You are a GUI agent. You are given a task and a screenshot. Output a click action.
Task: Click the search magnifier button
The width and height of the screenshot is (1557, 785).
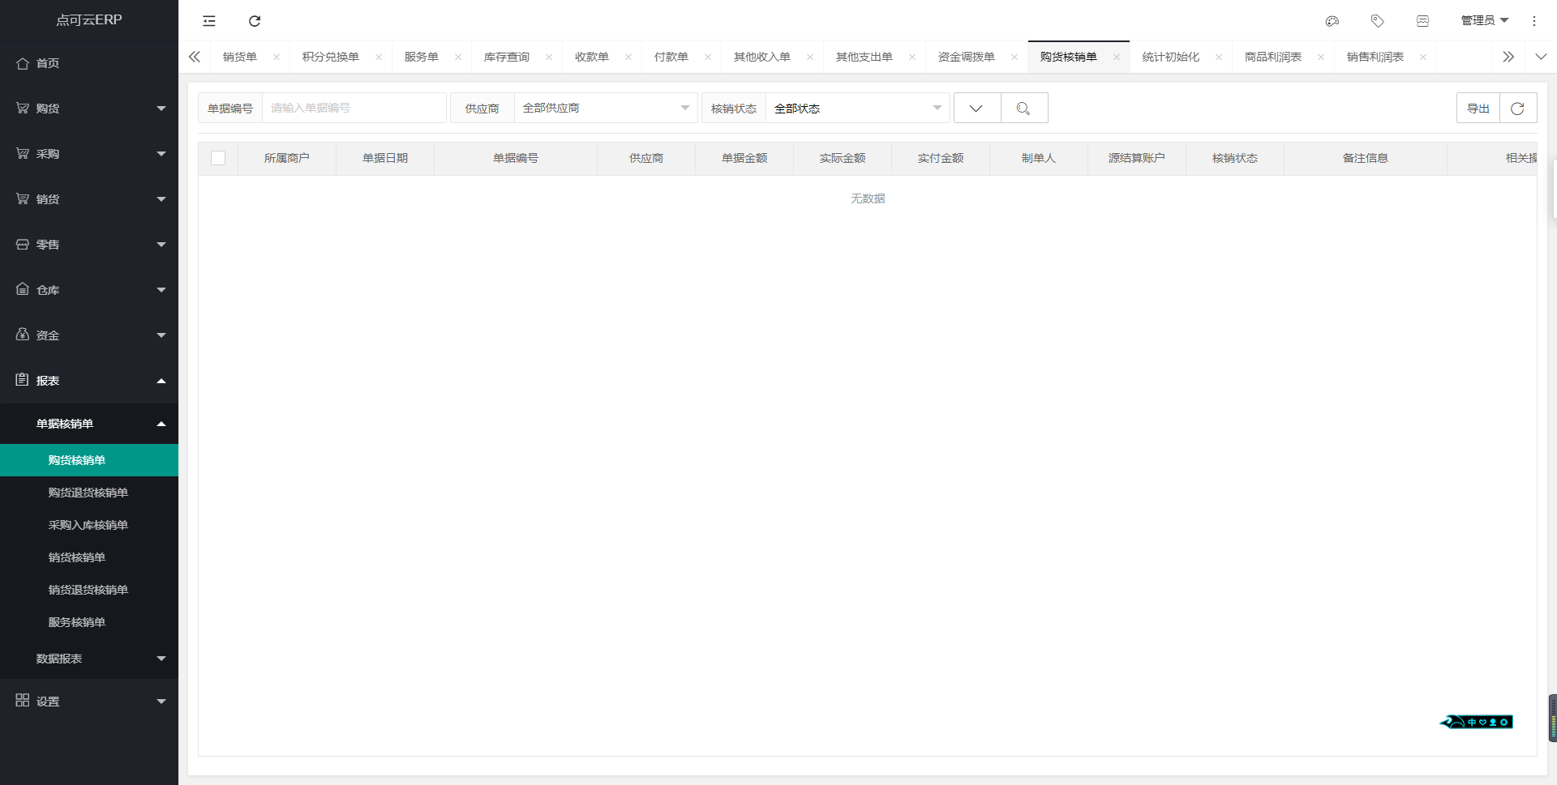coord(1023,108)
